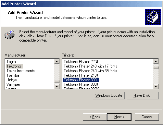Choose Toshiba from Manufacturers list

tap(13, 75)
